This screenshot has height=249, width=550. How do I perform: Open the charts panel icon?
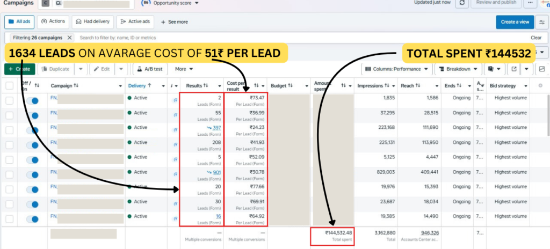coord(542,69)
